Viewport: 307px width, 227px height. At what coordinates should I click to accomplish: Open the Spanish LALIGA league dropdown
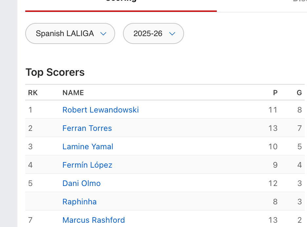tap(70, 33)
